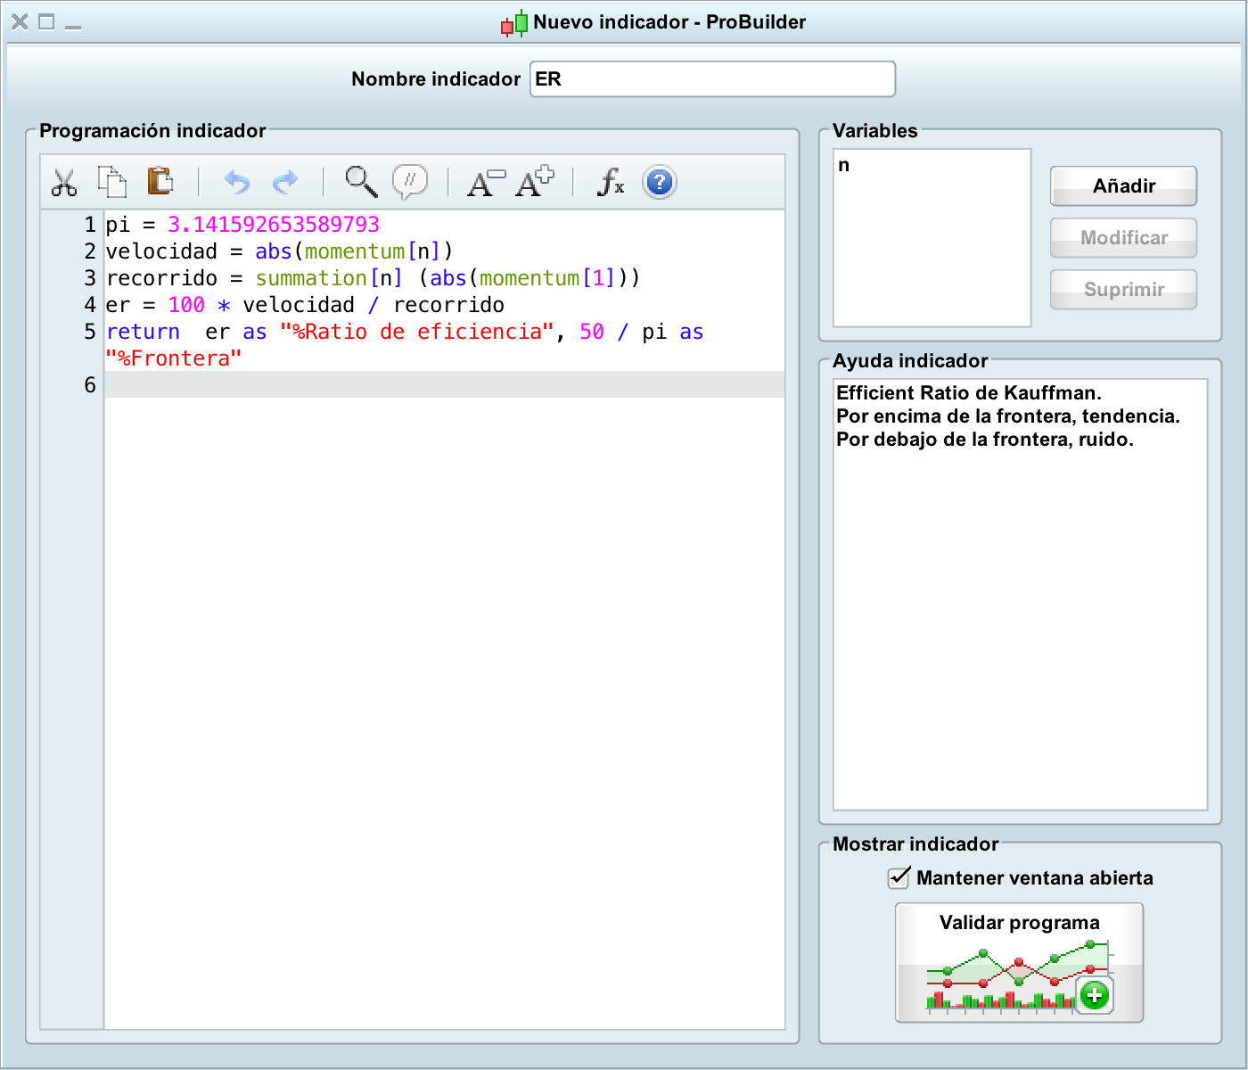This screenshot has width=1248, height=1070.
Task: Click the Paste clipboard icon
Action: point(160,181)
